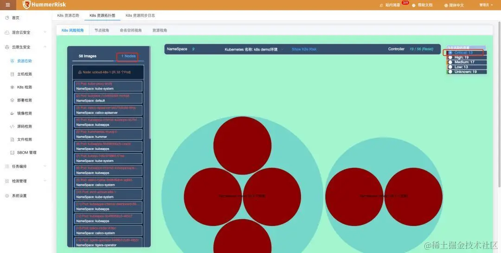Open 资源态势 via its sidebar icon

12,61
